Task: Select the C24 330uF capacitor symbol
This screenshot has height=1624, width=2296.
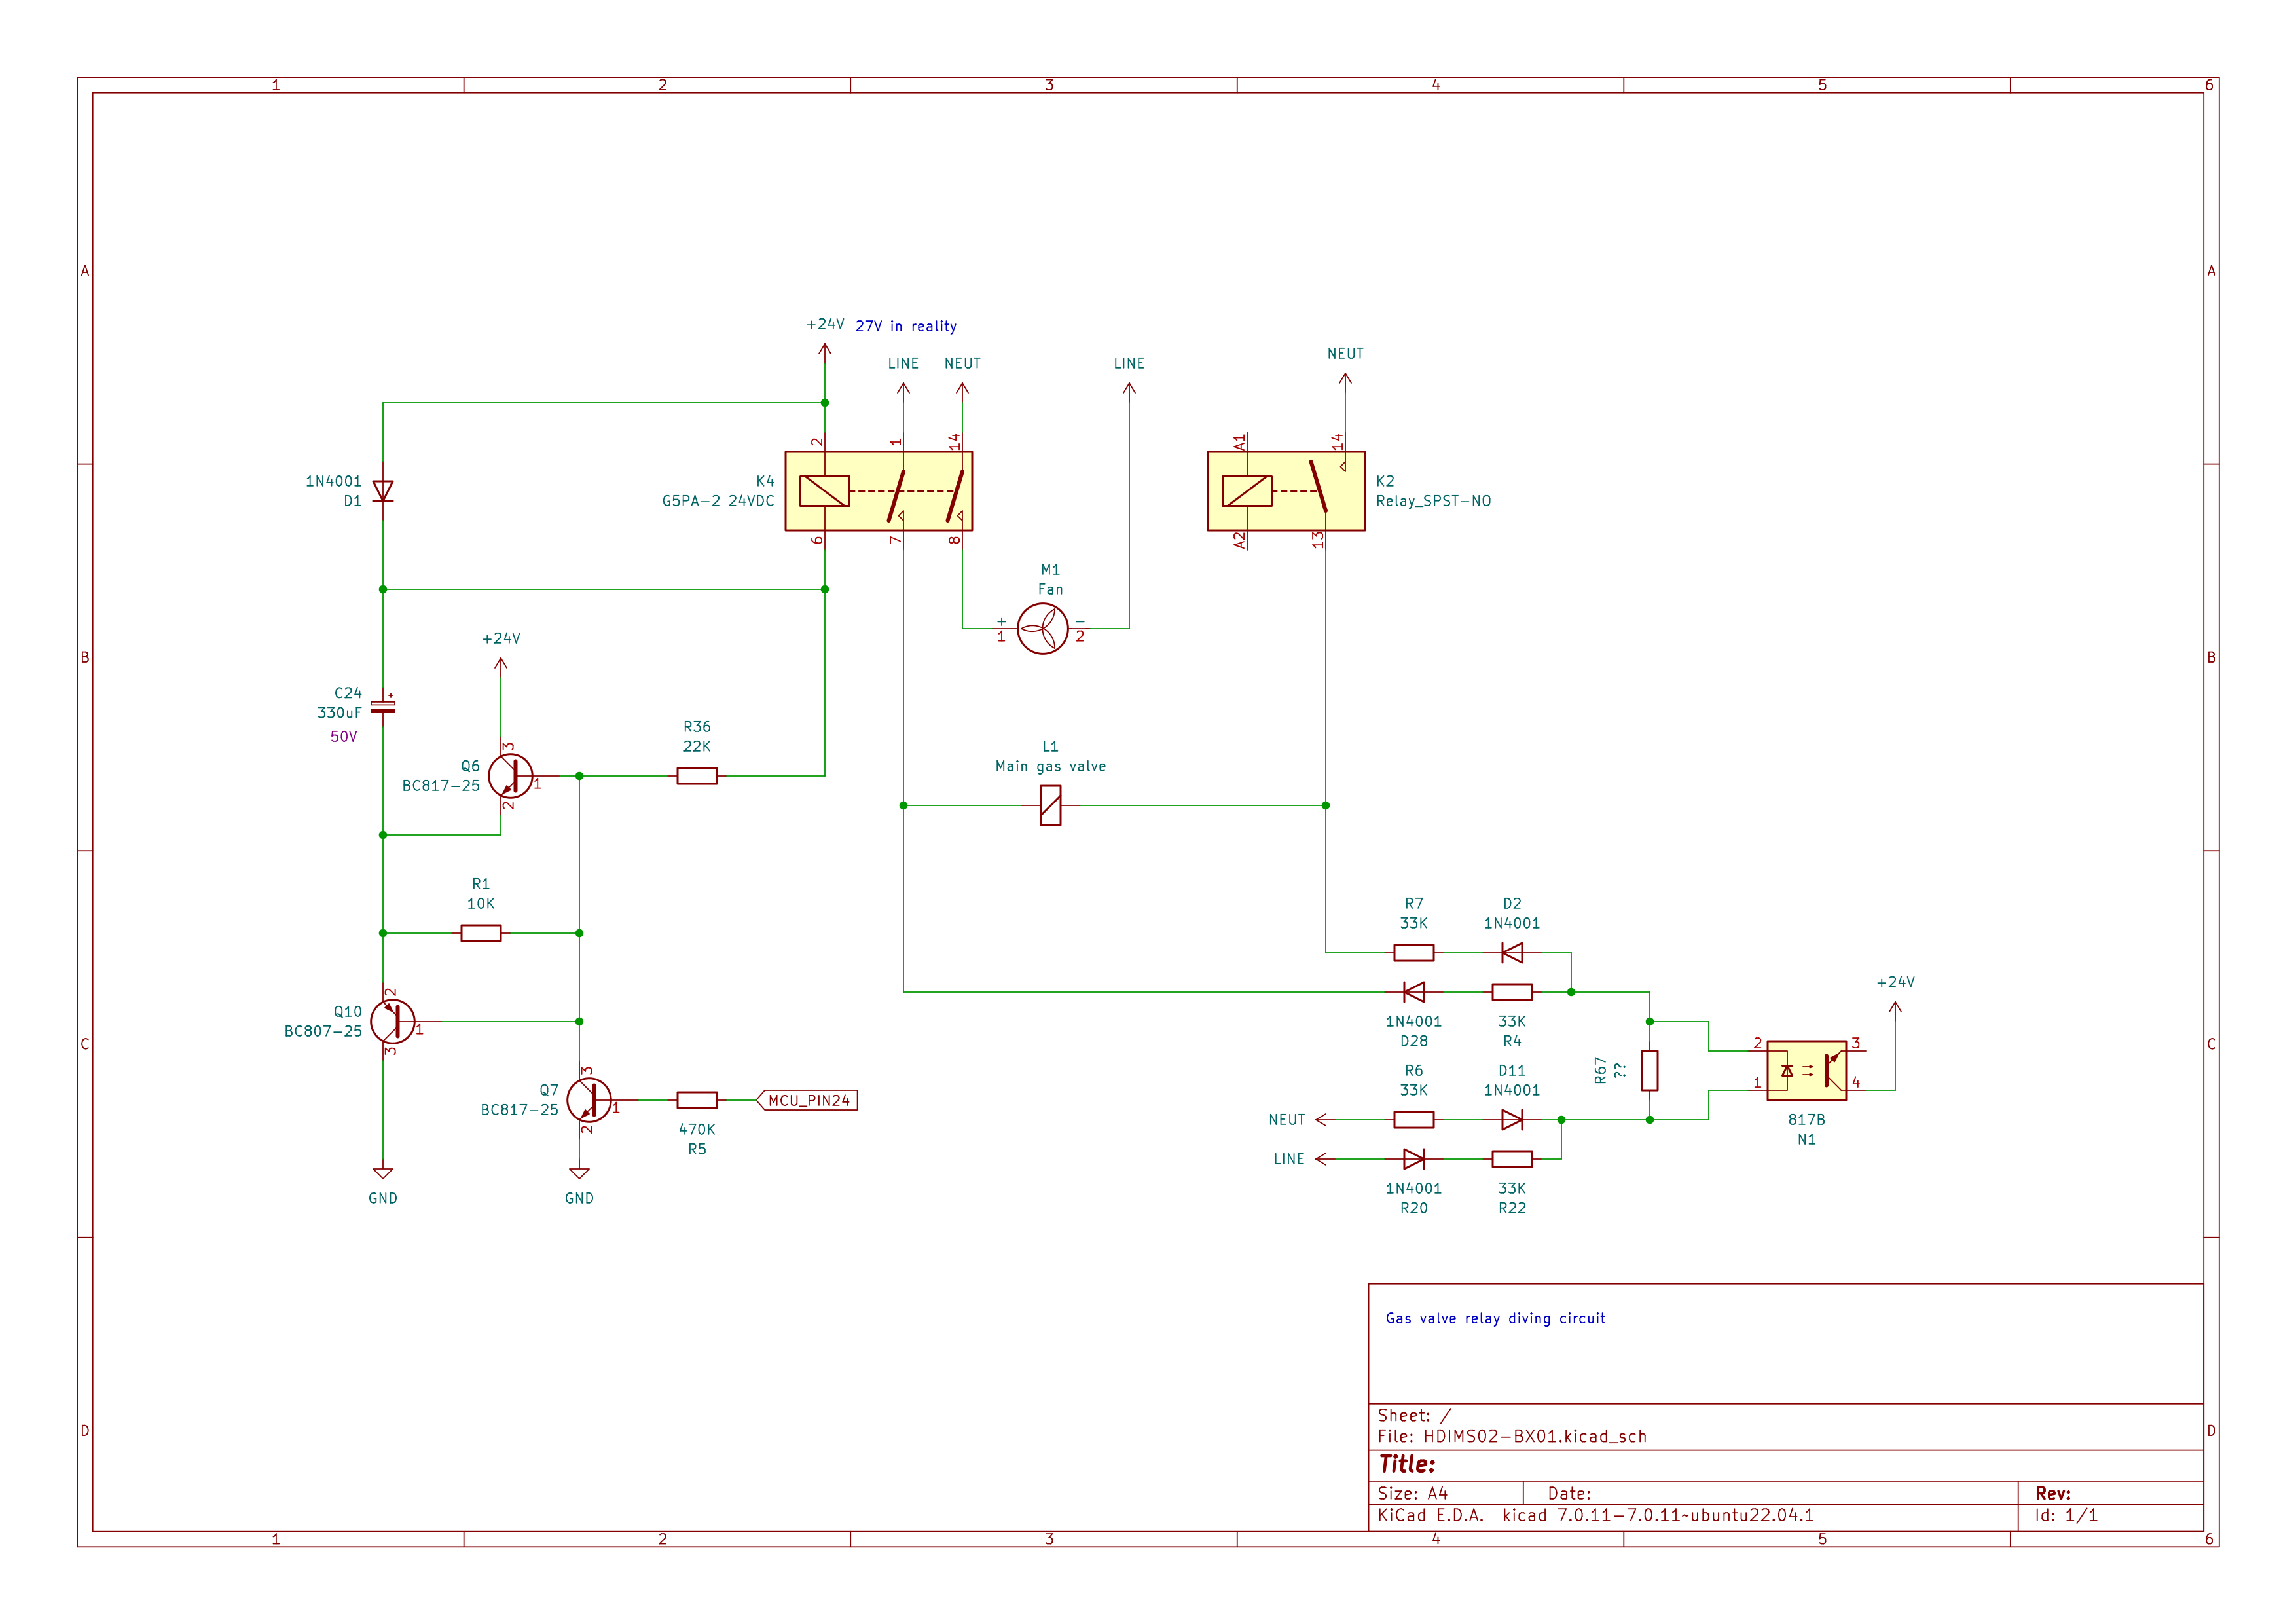Action: (383, 707)
